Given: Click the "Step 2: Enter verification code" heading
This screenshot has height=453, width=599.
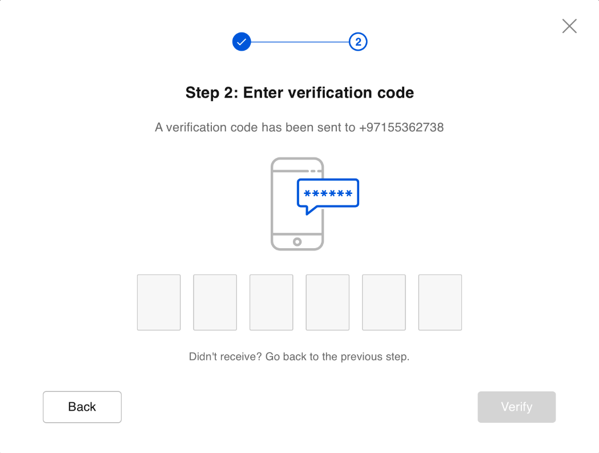Looking at the screenshot, I should (300, 92).
